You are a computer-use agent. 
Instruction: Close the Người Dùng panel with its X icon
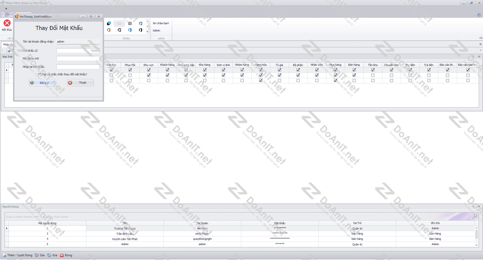(x=479, y=206)
